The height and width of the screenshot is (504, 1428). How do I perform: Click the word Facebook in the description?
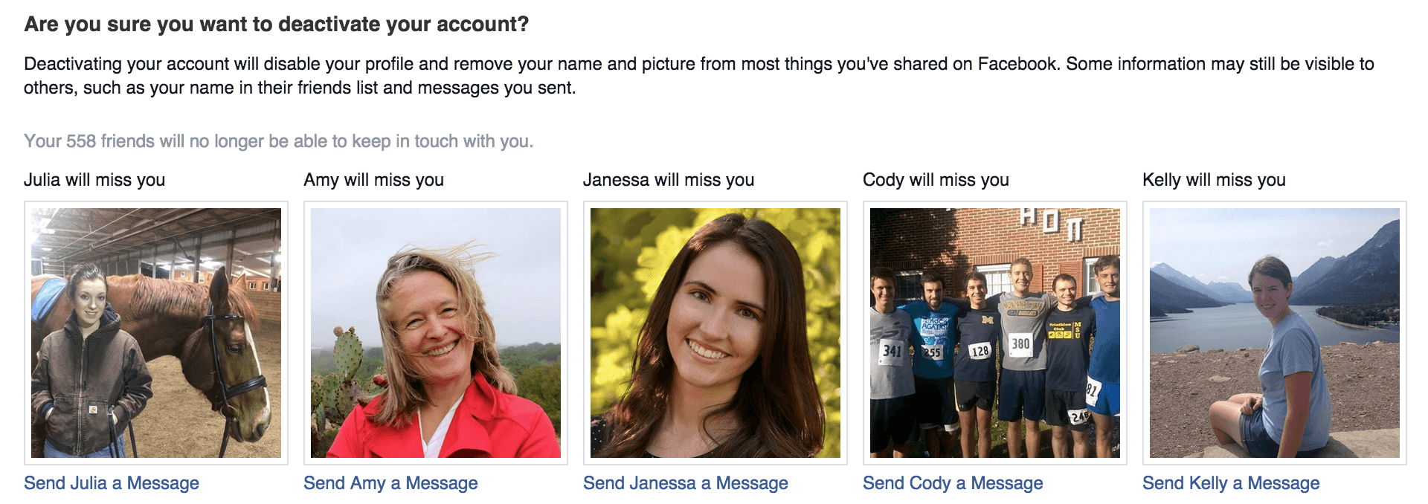(x=1017, y=64)
